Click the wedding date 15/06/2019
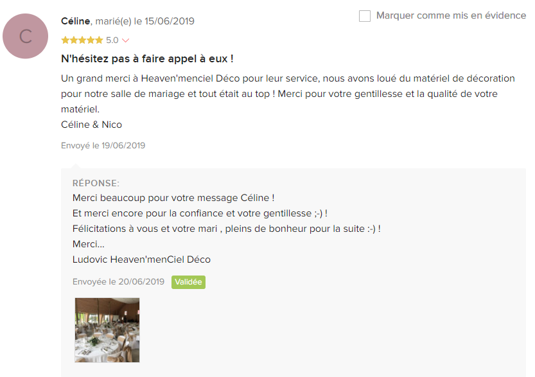This screenshot has width=535, height=377. coord(170,21)
